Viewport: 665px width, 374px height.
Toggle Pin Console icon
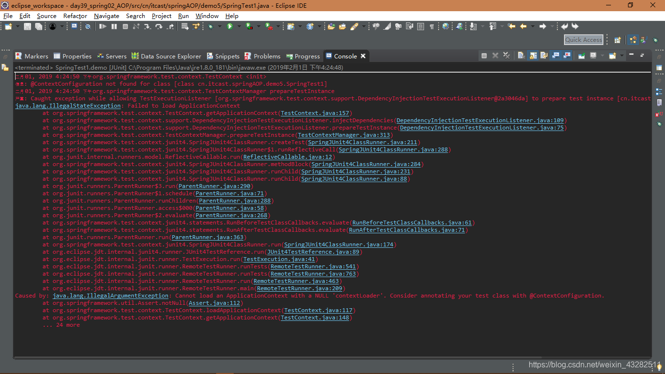click(581, 56)
